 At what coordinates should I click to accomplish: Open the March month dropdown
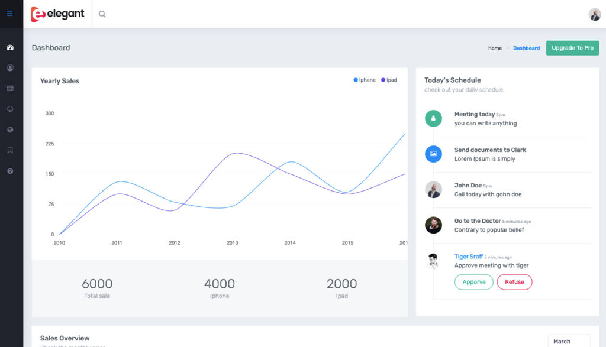tap(569, 341)
